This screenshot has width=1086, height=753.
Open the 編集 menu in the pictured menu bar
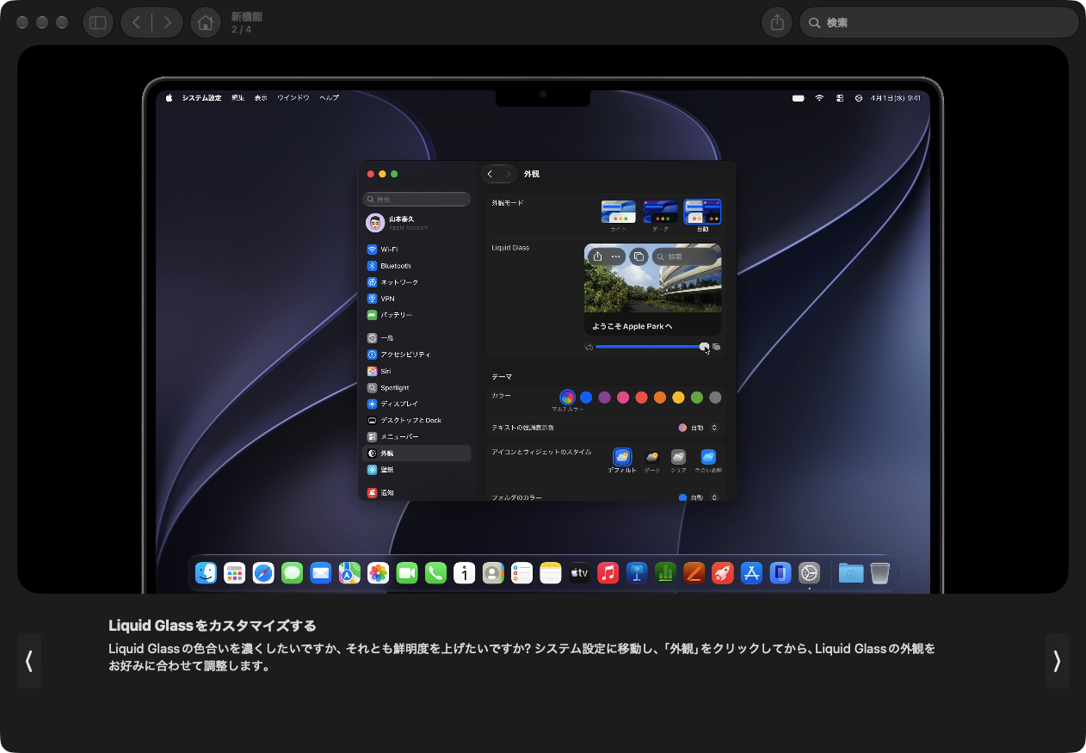tap(238, 98)
